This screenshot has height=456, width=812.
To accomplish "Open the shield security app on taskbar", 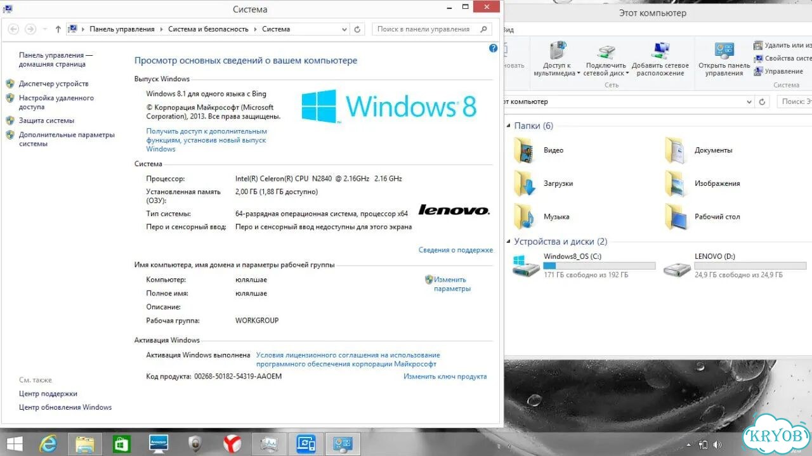I will pos(195,443).
